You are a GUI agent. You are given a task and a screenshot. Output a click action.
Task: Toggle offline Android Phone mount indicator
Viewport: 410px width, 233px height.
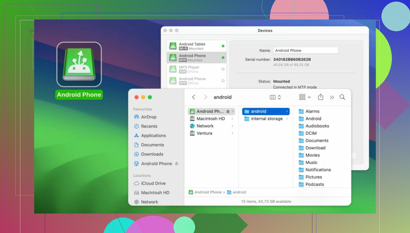pos(223,81)
